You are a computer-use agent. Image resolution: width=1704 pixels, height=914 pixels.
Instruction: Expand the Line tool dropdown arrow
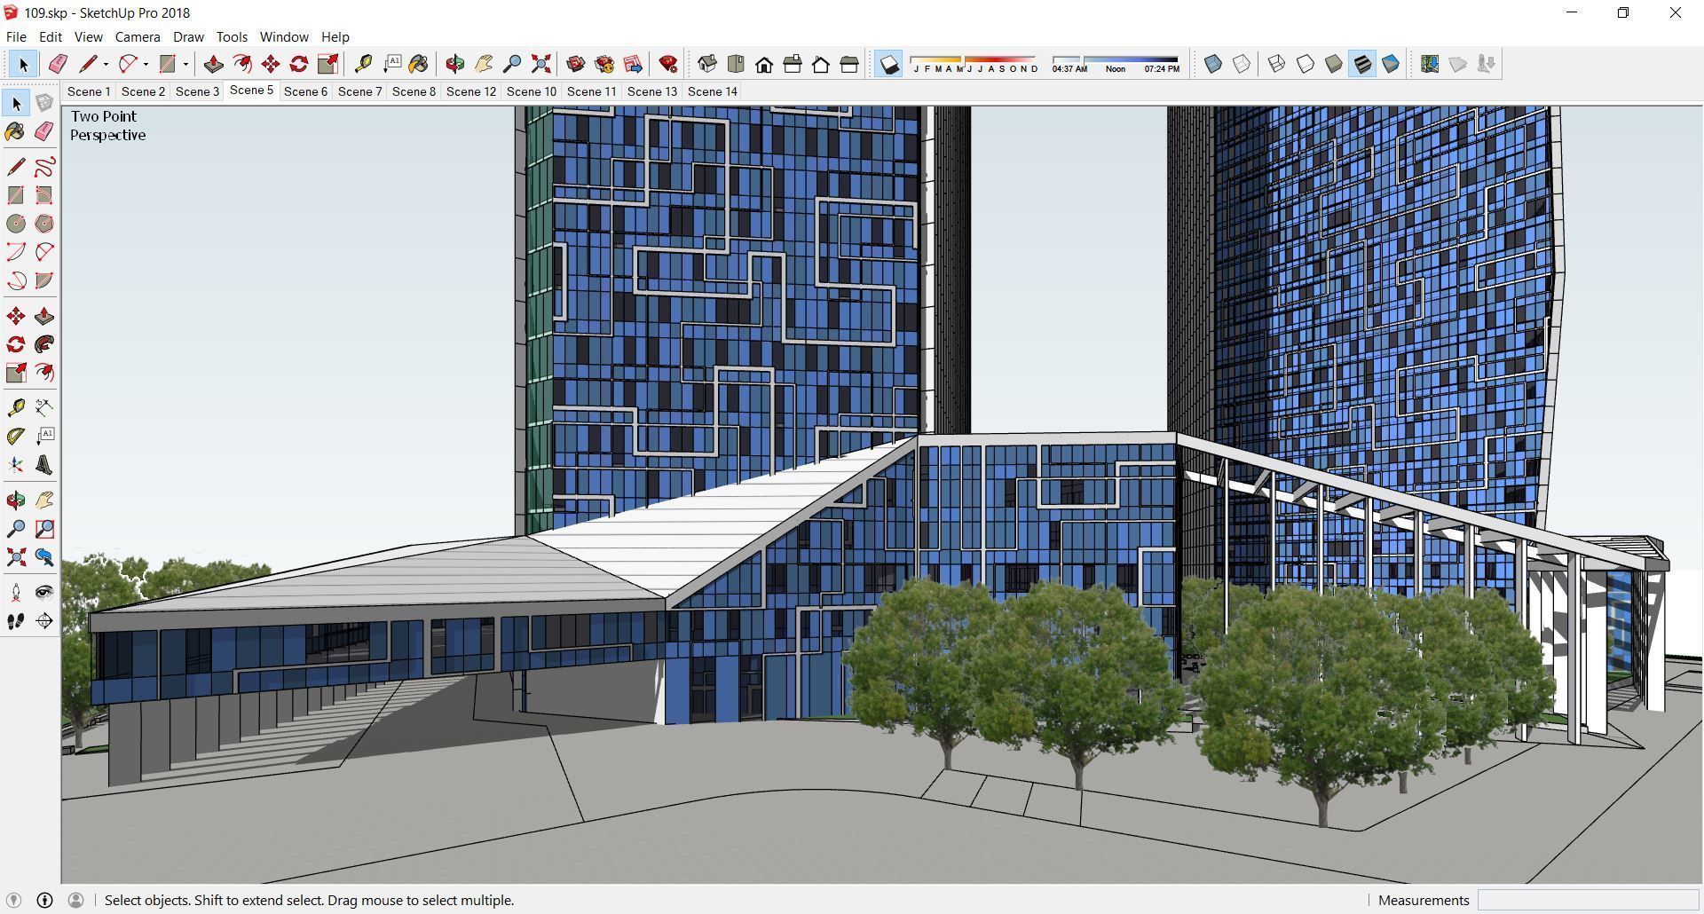pyautogui.click(x=106, y=64)
